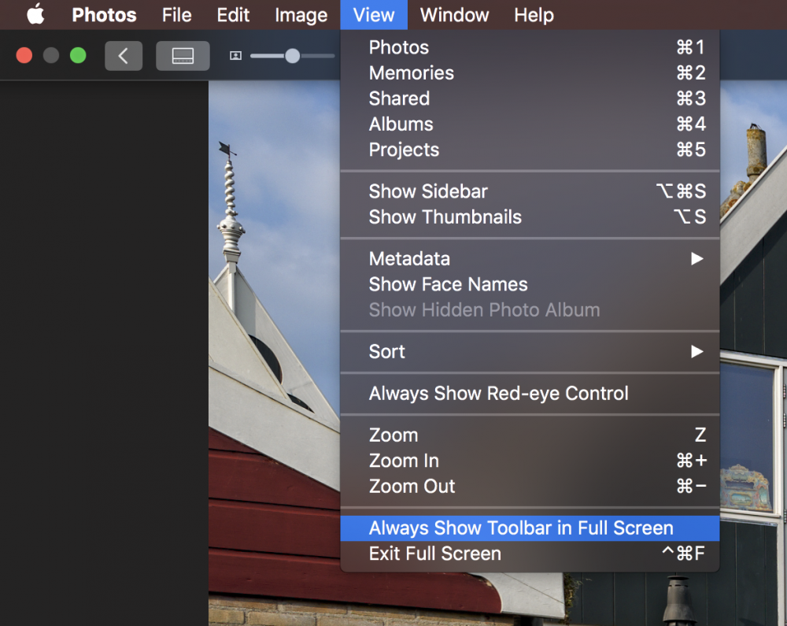The image size is (787, 626).
Task: Choose Zoom In from the menu
Action: pyautogui.click(x=530, y=461)
